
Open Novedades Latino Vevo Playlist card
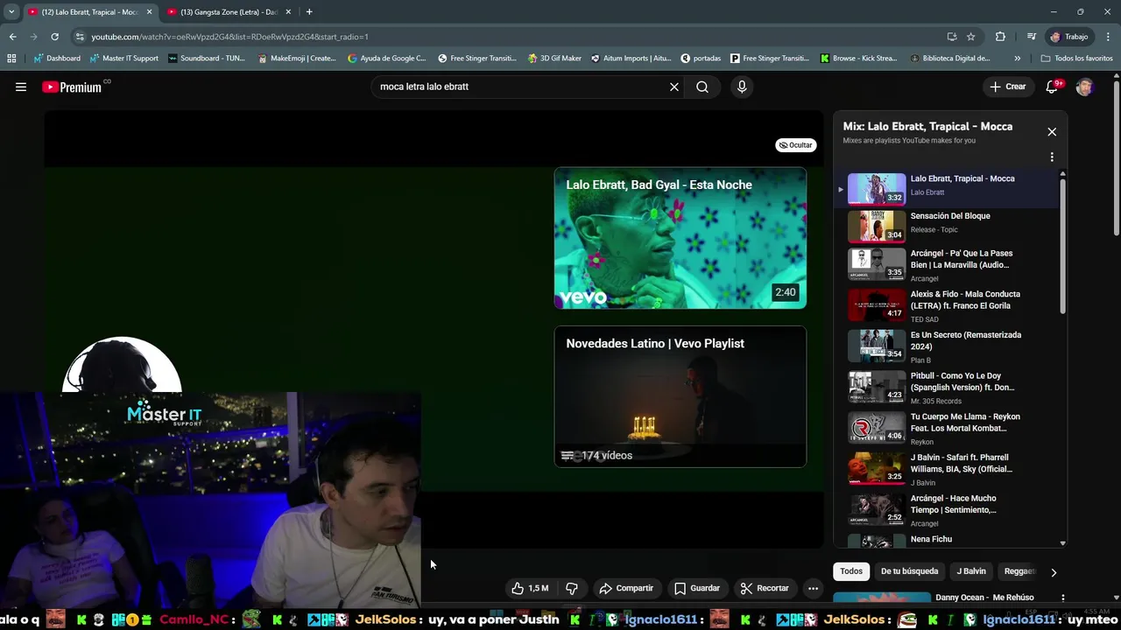tap(680, 396)
